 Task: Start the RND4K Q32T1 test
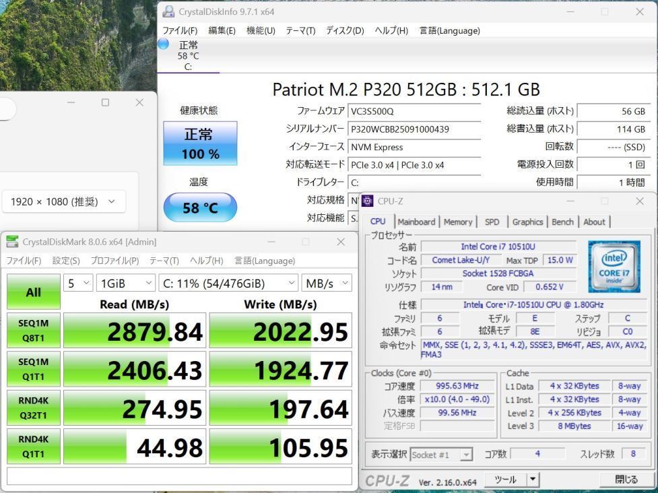33,407
